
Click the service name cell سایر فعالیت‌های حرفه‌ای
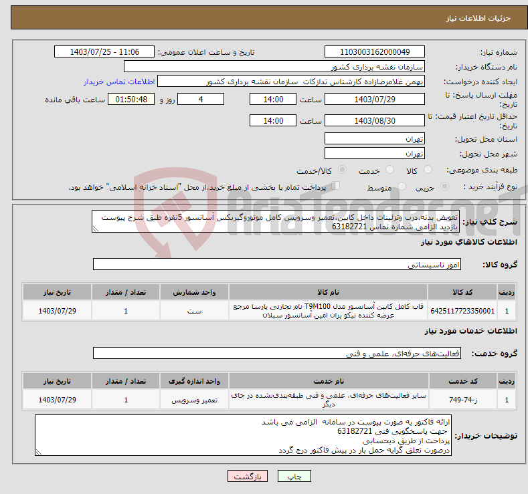[329, 400]
